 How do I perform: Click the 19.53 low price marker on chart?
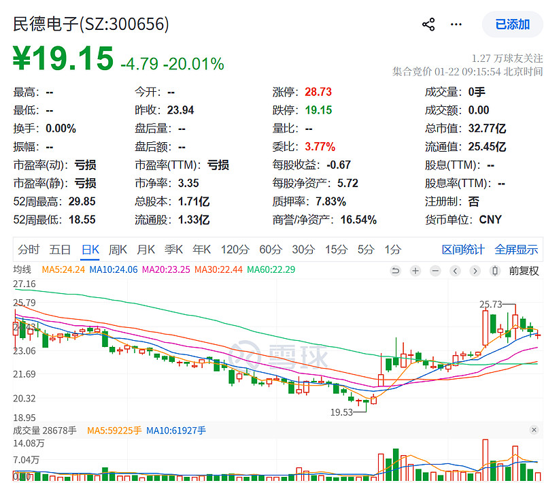[341, 412]
